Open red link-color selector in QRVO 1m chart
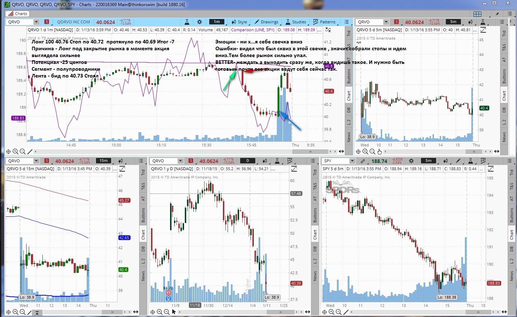Viewport: 517px width, 317px height. click(x=46, y=22)
